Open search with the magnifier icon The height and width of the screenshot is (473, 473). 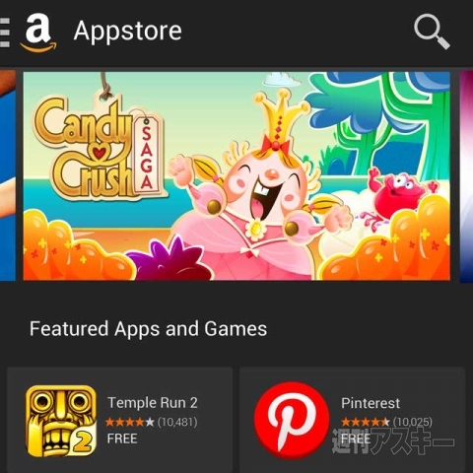click(432, 32)
